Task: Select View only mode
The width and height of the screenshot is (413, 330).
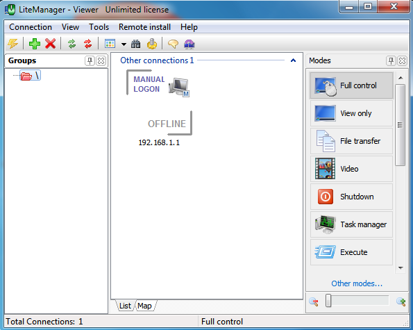Action: pyautogui.click(x=352, y=113)
